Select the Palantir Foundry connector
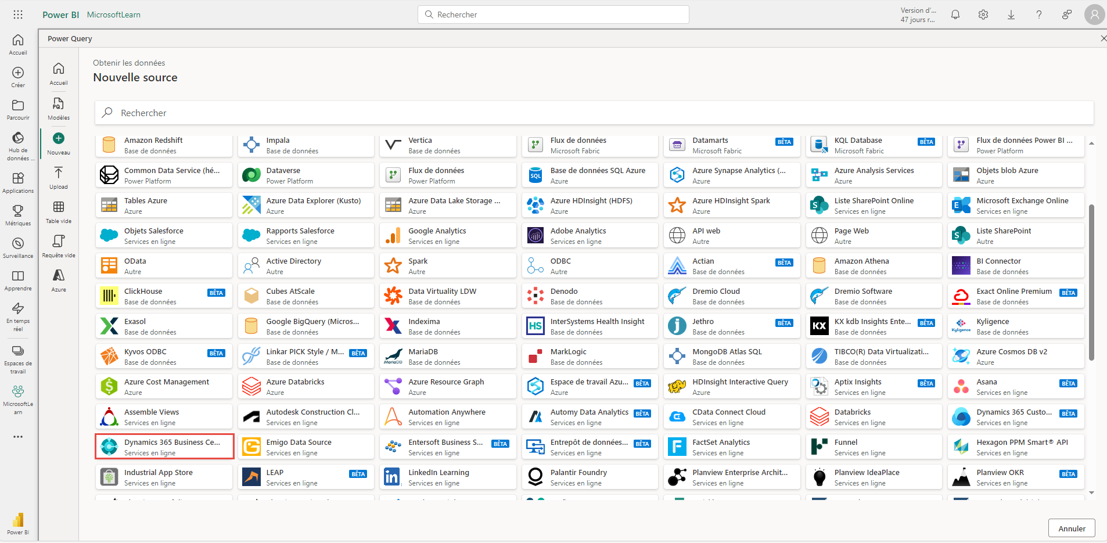Viewport: 1107px width, 543px height. (590, 477)
